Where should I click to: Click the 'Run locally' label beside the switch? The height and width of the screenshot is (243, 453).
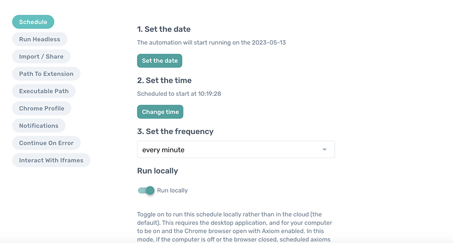(172, 191)
